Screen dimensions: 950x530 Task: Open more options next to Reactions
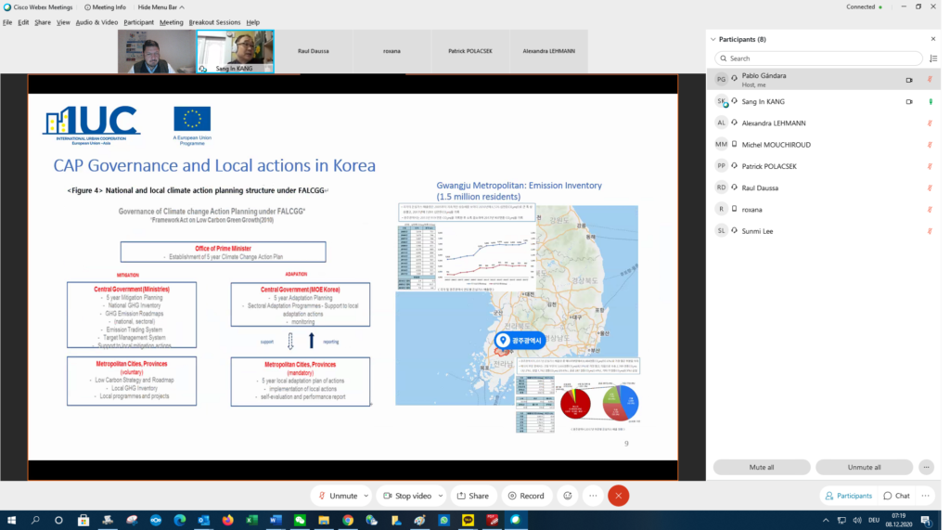point(592,496)
